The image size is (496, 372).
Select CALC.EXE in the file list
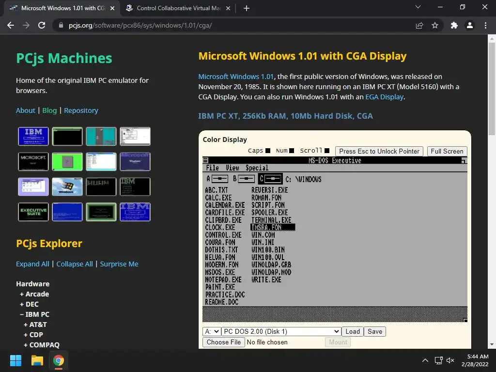click(x=218, y=198)
